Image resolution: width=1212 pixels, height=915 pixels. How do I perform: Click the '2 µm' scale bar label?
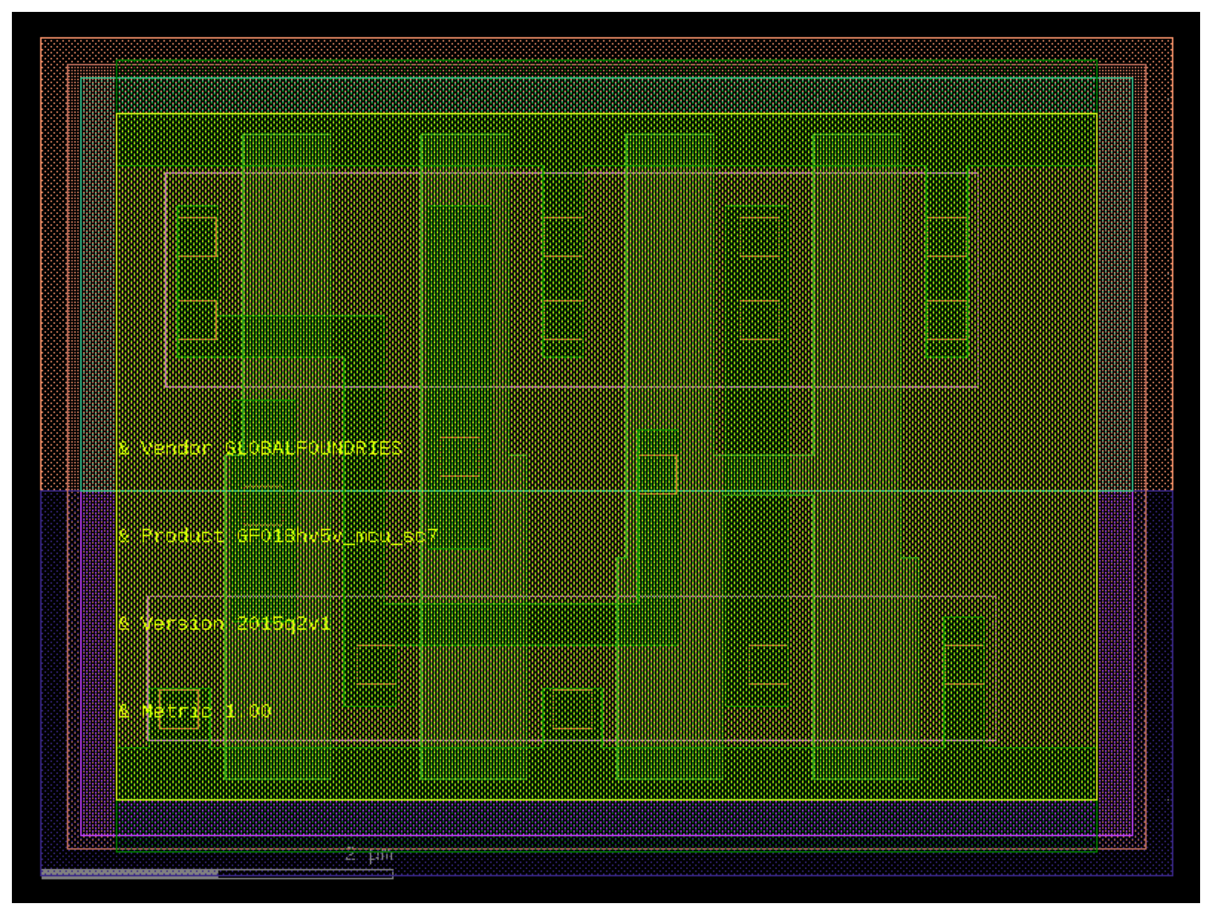(x=369, y=854)
